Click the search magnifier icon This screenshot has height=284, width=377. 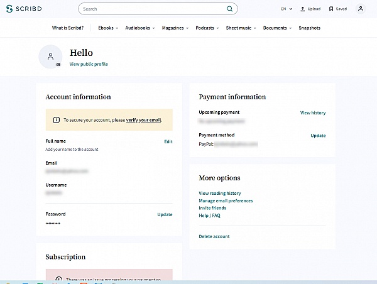229,9
